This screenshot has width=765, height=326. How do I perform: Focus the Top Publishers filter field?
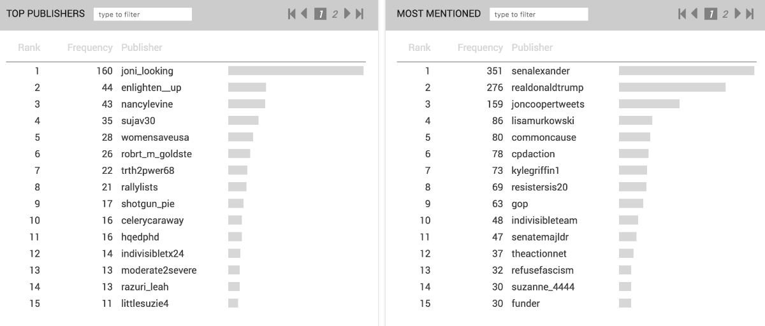(142, 14)
